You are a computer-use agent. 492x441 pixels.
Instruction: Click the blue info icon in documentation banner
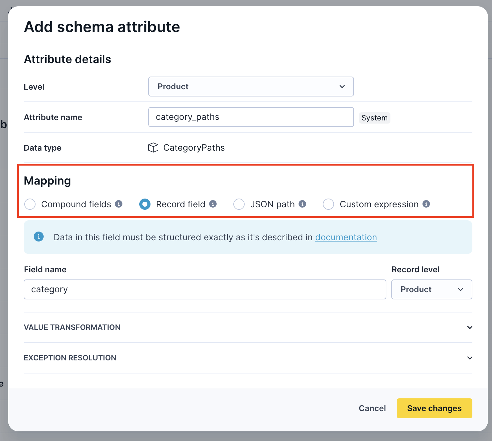click(39, 237)
